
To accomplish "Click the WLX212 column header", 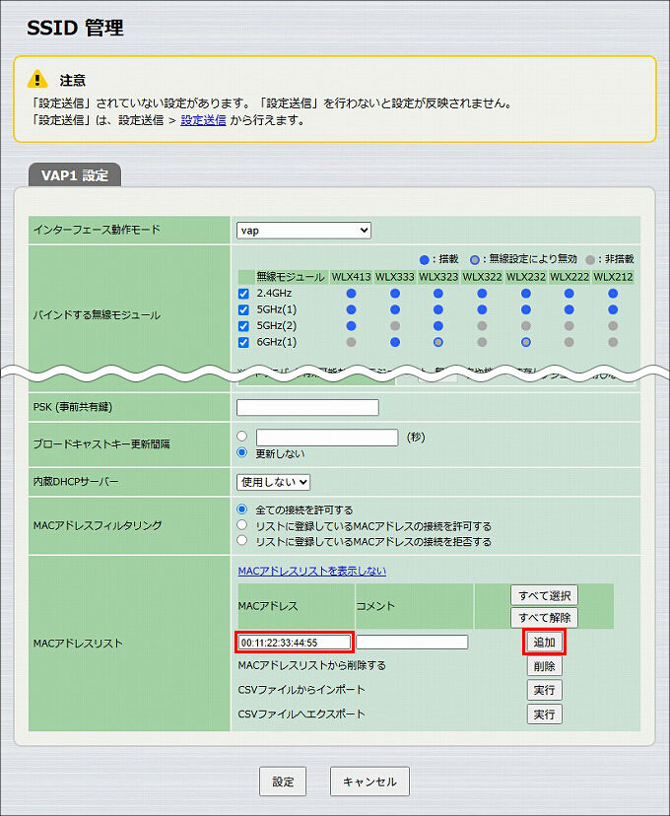I will click(613, 277).
